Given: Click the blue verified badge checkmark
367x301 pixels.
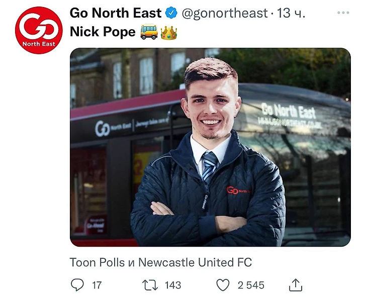Looking at the screenshot, I should (x=171, y=13).
